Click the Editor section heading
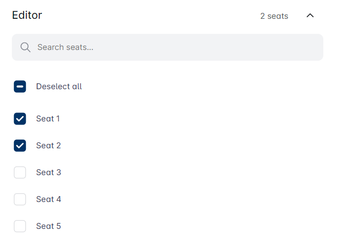 (27, 15)
